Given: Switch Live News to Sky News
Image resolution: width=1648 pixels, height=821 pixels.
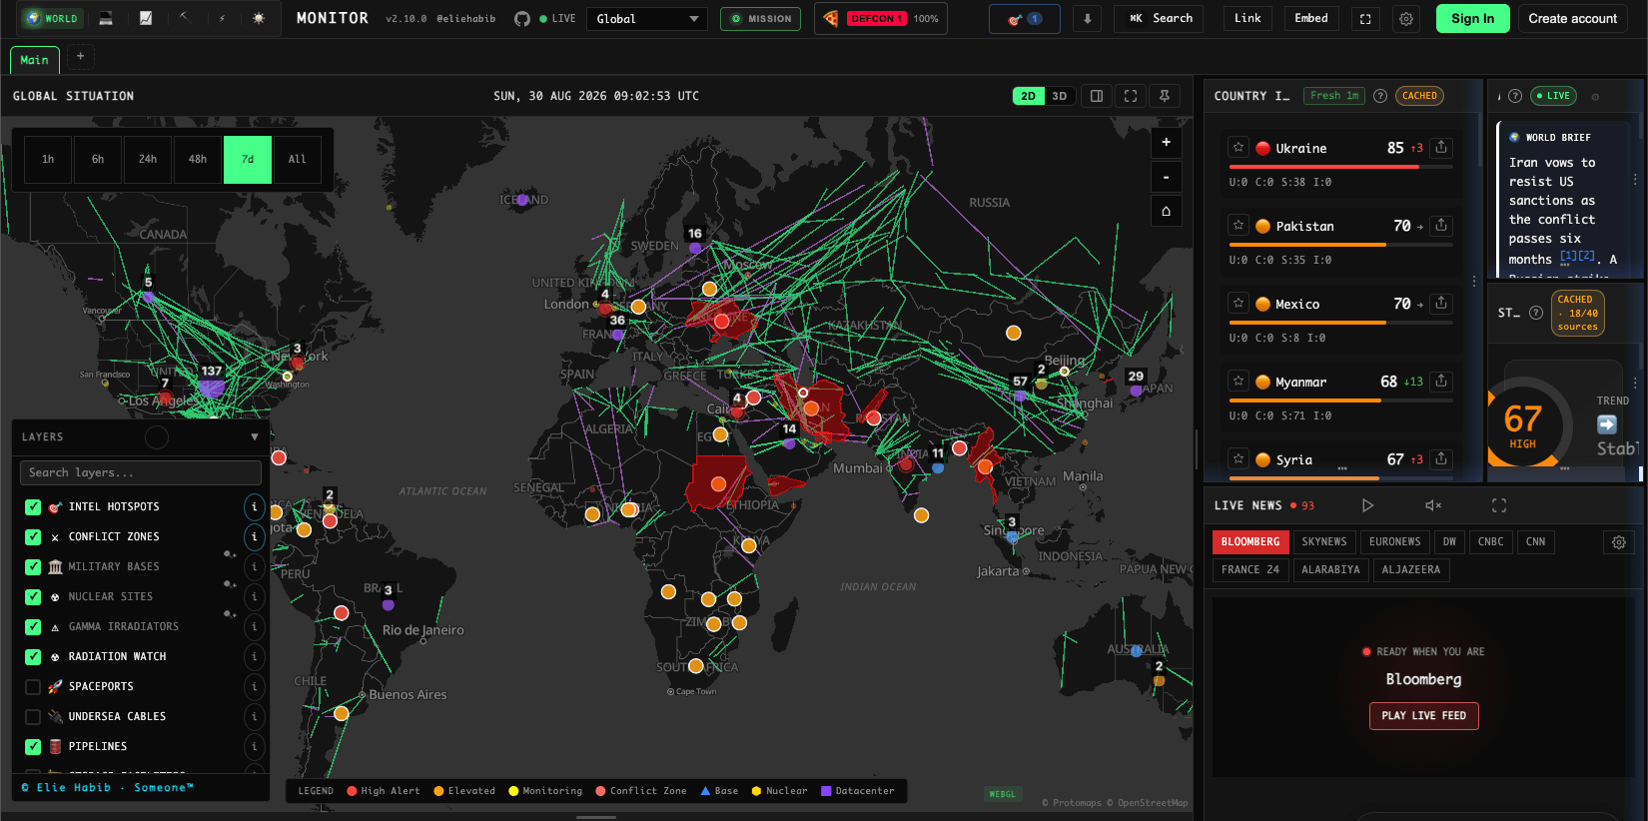Looking at the screenshot, I should pos(1324,542).
